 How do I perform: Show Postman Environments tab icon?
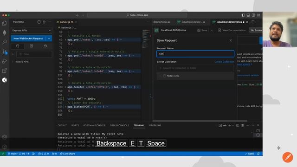coord(32,46)
